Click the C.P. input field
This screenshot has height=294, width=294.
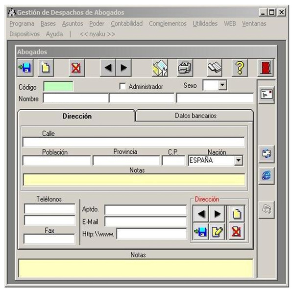(x=173, y=161)
